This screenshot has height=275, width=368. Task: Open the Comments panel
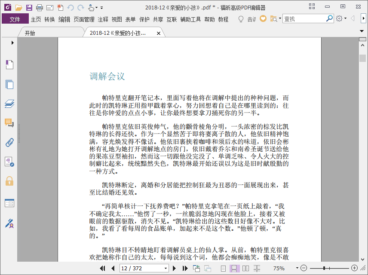(9, 123)
